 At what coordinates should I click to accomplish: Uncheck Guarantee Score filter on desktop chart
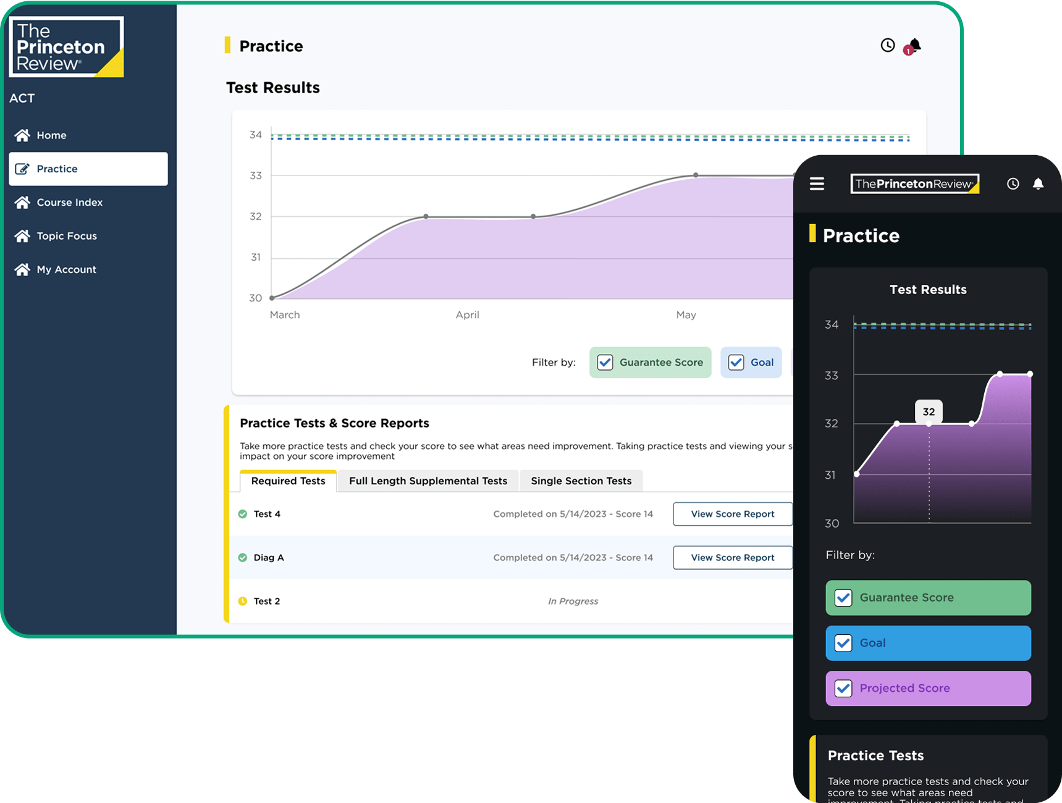point(605,363)
